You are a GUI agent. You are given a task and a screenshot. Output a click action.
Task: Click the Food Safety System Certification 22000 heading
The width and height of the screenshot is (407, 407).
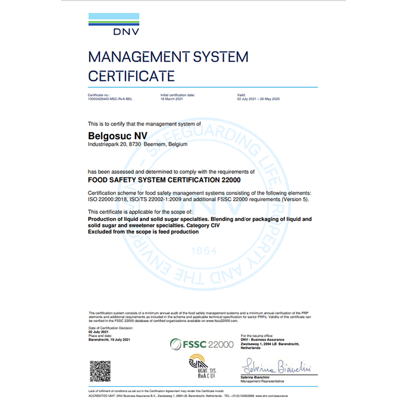coord(164,180)
